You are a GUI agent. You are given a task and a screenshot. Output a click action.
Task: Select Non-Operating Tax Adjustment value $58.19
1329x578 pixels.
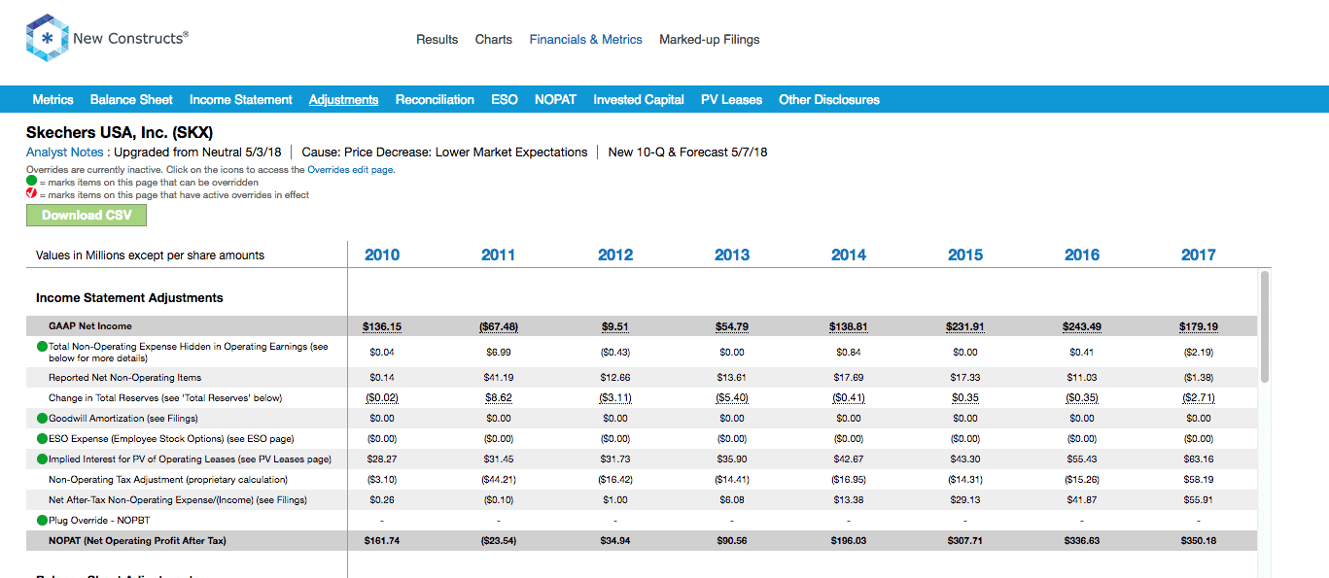click(x=1199, y=480)
